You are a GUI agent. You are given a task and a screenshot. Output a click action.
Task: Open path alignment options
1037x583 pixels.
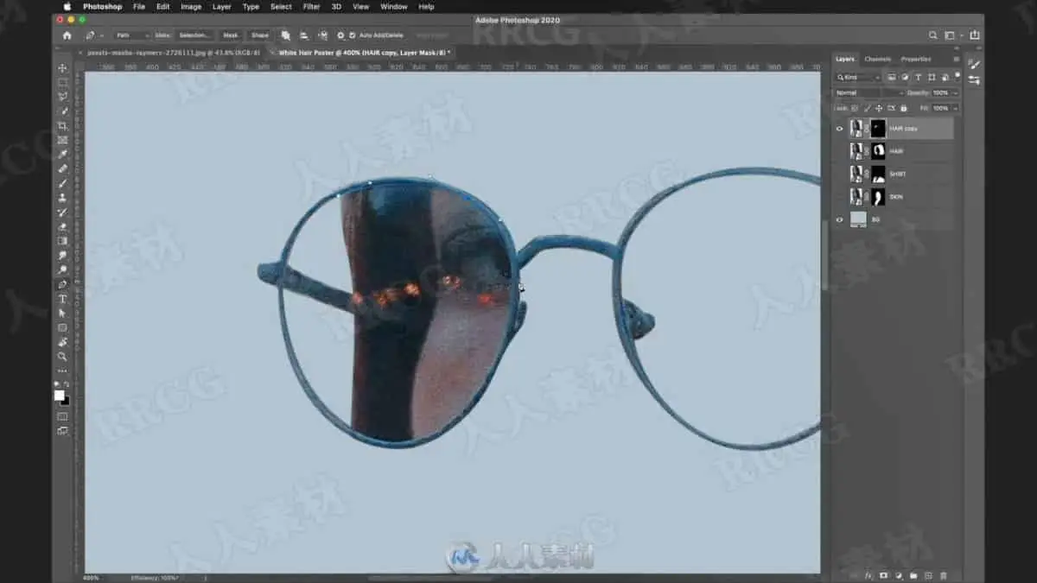point(303,35)
